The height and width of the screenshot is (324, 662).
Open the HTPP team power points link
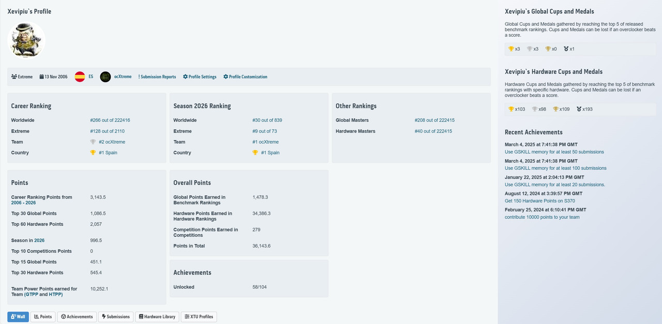pyautogui.click(x=55, y=295)
